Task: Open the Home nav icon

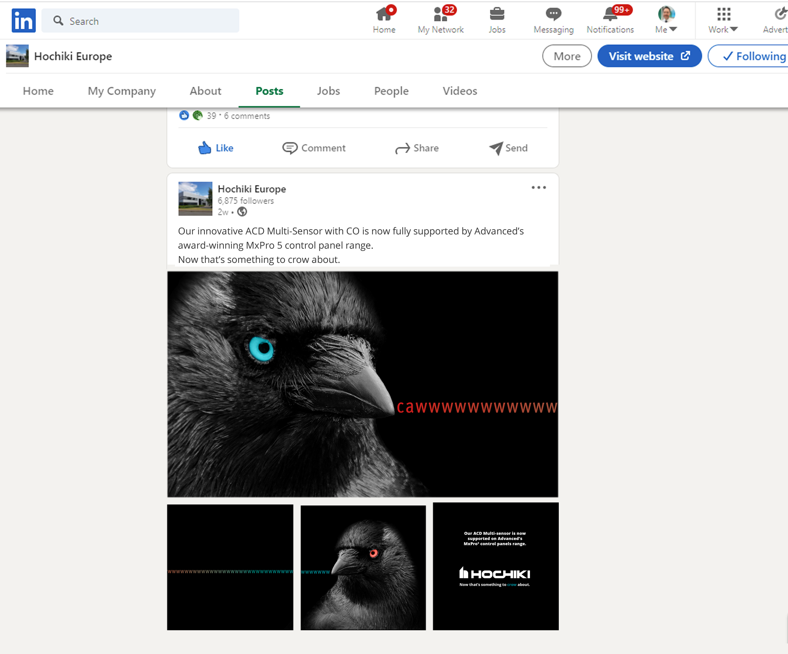Action: pyautogui.click(x=384, y=20)
